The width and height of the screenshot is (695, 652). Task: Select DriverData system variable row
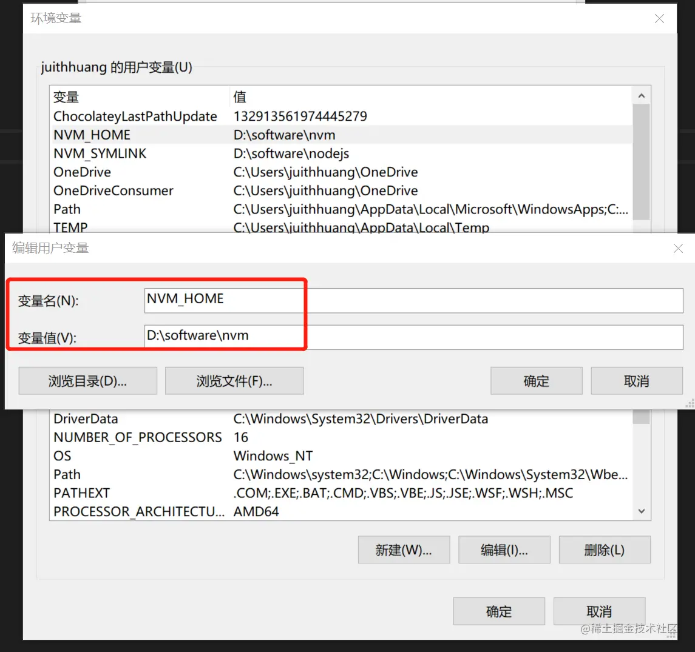[341, 418]
